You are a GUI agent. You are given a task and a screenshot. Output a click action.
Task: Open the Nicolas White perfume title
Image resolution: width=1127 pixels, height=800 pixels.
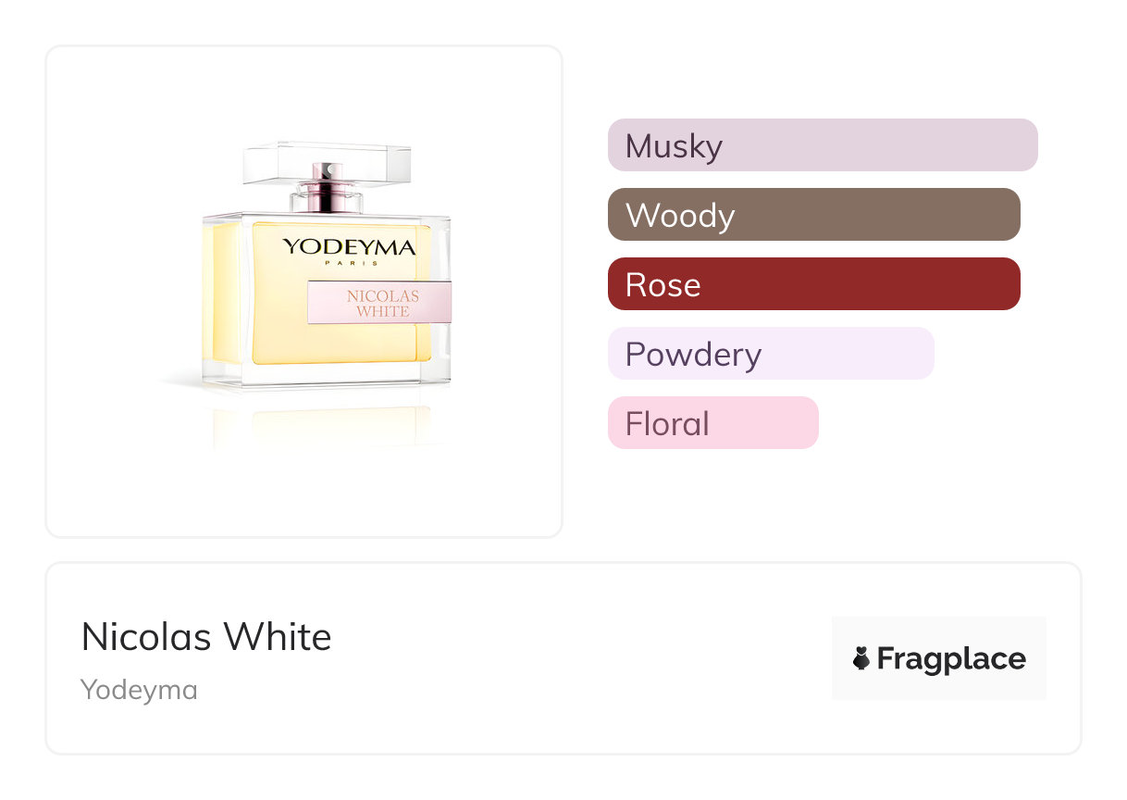click(x=206, y=637)
